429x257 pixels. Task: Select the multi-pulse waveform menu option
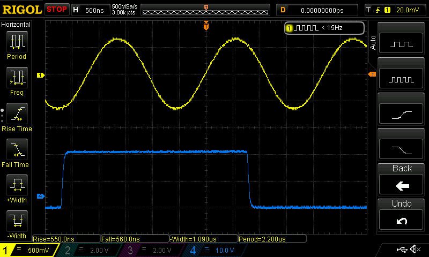click(402, 79)
